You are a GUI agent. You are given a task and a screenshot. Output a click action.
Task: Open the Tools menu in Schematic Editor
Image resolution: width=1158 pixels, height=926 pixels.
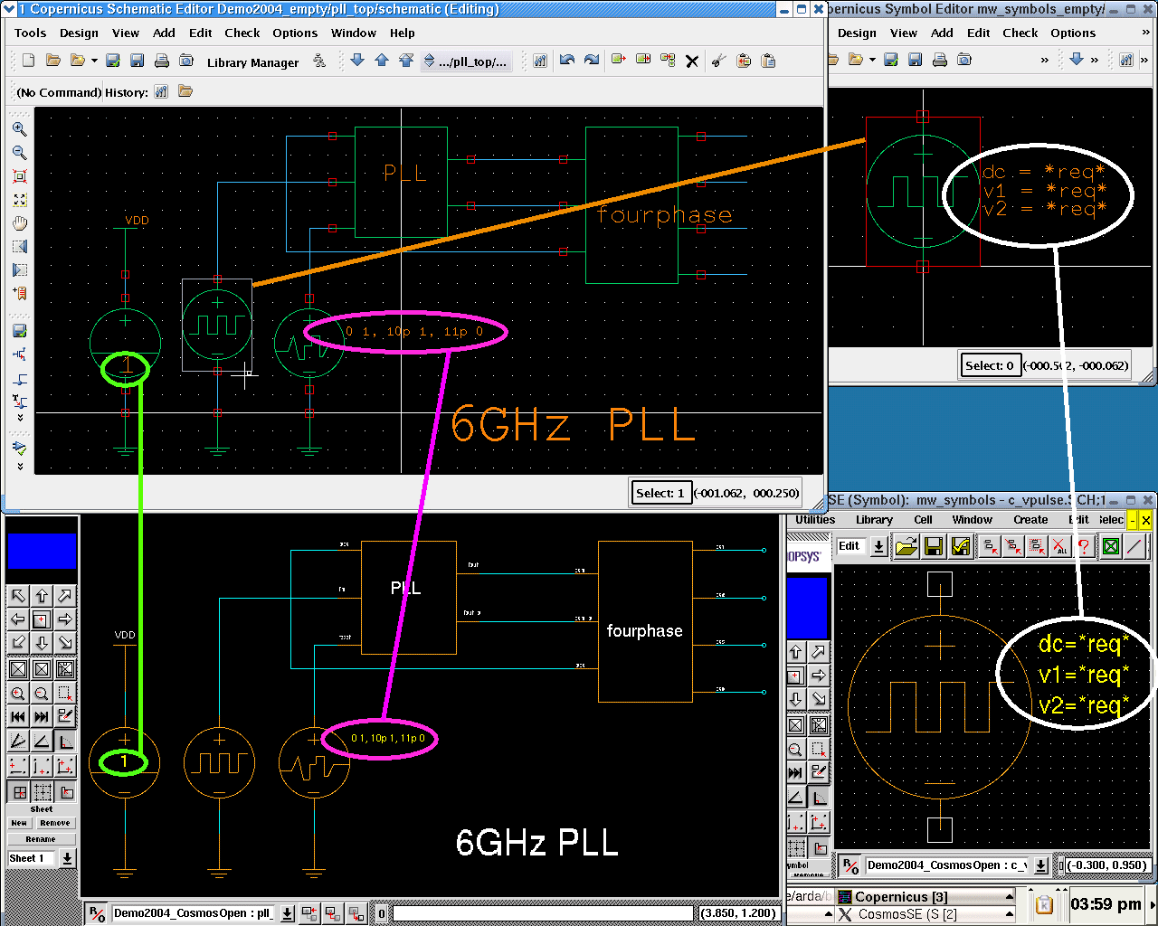pos(30,33)
